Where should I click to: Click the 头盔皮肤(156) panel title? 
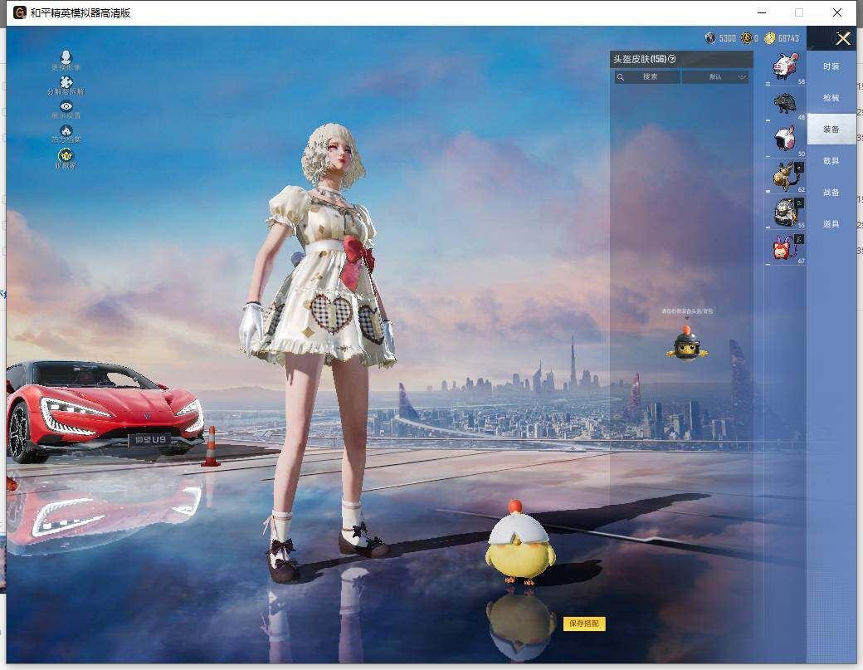tap(640, 59)
